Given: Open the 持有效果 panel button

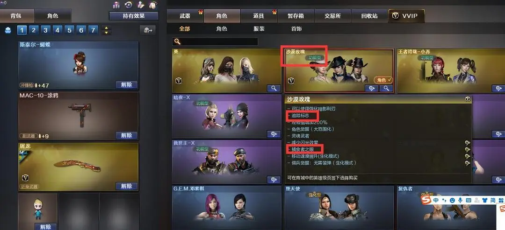Looking at the screenshot, I should pyautogui.click(x=134, y=16).
